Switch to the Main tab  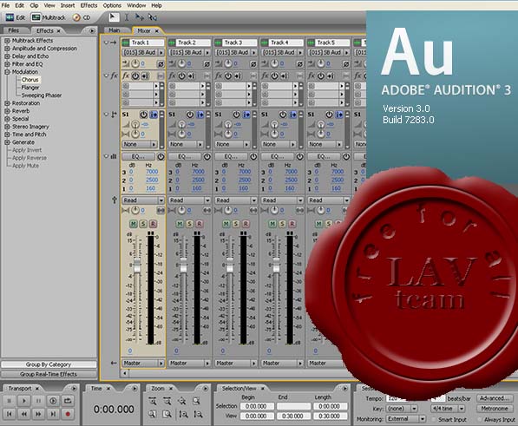pyautogui.click(x=115, y=30)
